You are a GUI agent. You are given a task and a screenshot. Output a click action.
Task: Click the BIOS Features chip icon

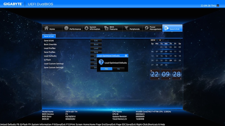point(106,28)
